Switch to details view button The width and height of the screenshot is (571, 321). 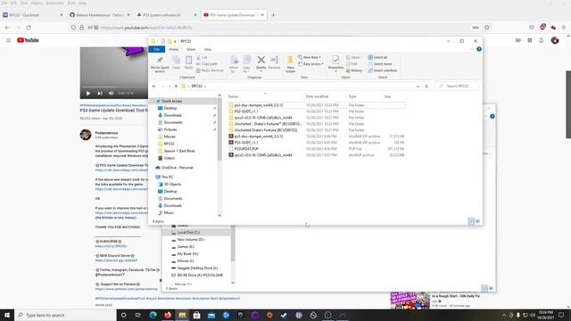point(471,221)
